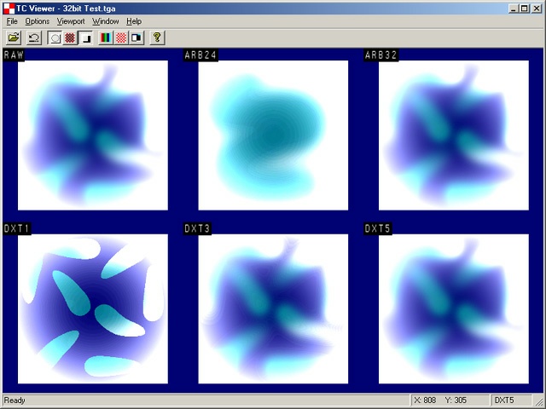The width and height of the screenshot is (546, 409).
Task: Click the TC Viewer title bar app icon
Action: (x=9, y=9)
